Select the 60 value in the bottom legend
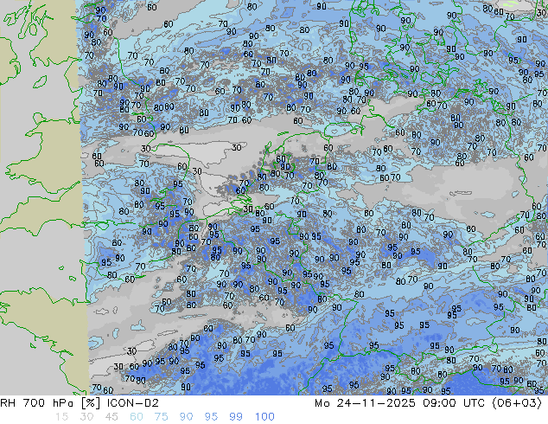548x424 pixels. [x=137, y=417]
